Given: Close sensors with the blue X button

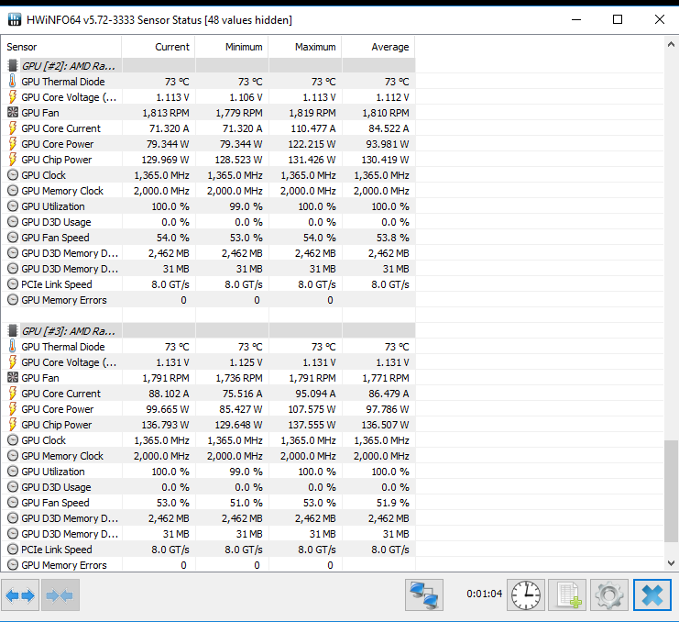Looking at the screenshot, I should click(652, 595).
